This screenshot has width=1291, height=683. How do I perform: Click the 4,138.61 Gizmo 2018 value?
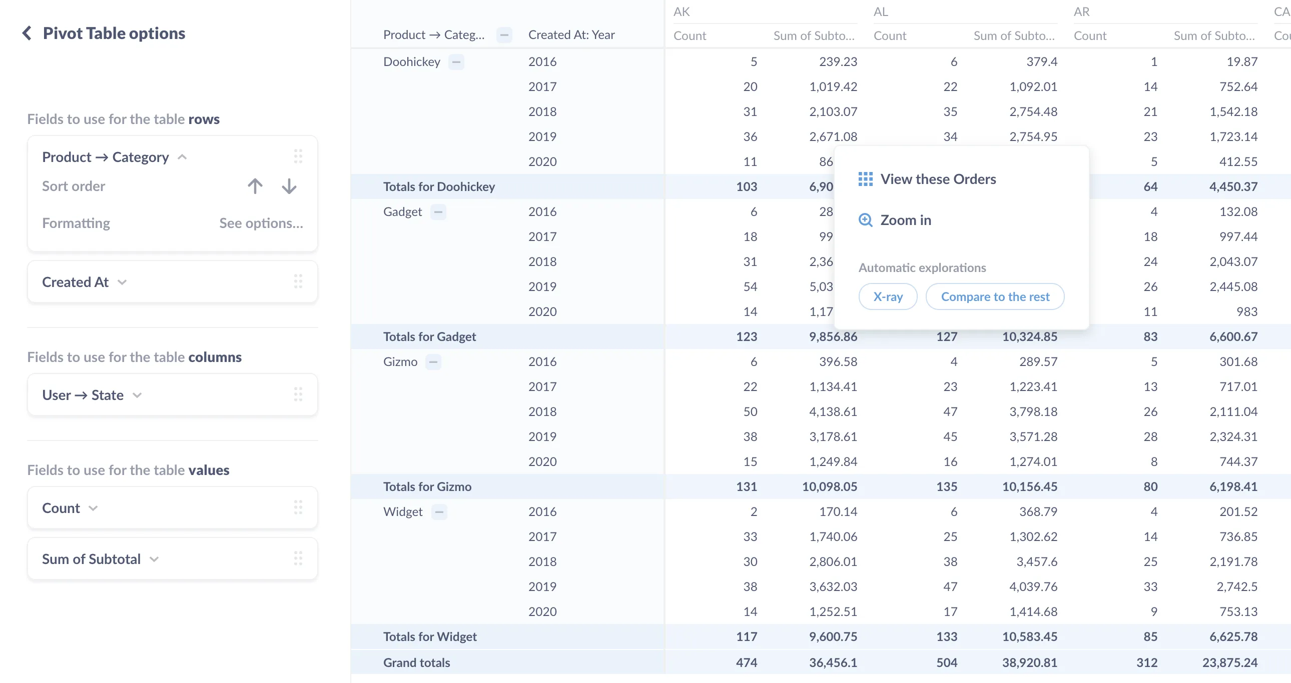(833, 411)
